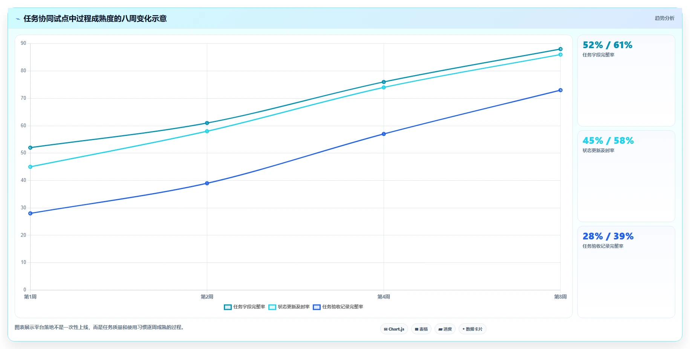Click the 状态更新及时率 point at 第8周 (86)
The width and height of the screenshot is (690, 349).
(x=560, y=55)
